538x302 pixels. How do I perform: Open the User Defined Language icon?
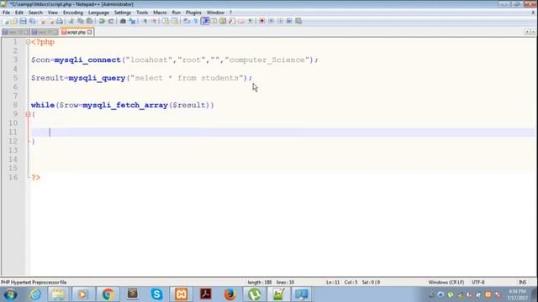coord(214,21)
